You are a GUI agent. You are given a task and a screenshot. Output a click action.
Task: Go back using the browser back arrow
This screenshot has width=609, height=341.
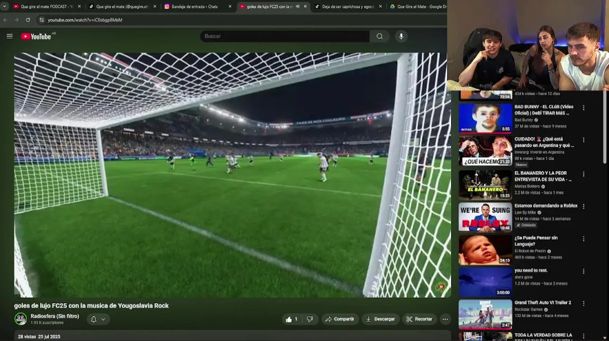6,20
